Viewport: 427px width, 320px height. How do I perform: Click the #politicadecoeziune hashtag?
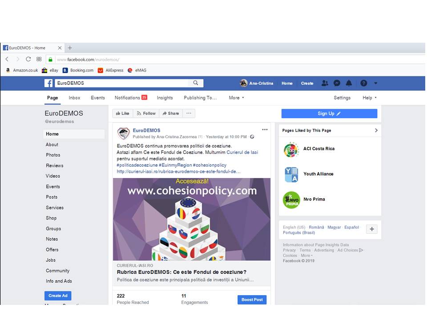tap(137, 165)
